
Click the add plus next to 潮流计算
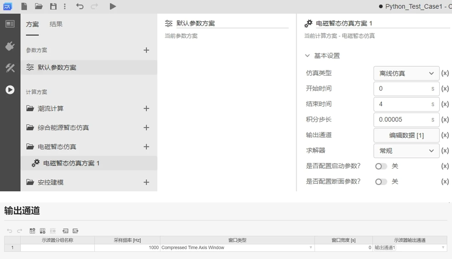146,108
